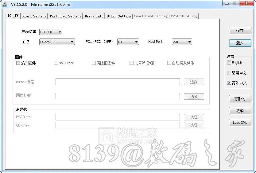256x173 pixels.
Task: Click the CD - Key input field
Action: click(x=118, y=125)
